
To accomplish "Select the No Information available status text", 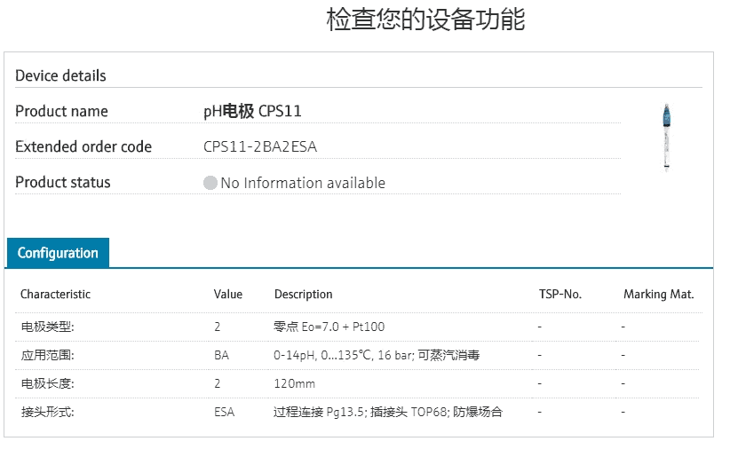I will 303,183.
